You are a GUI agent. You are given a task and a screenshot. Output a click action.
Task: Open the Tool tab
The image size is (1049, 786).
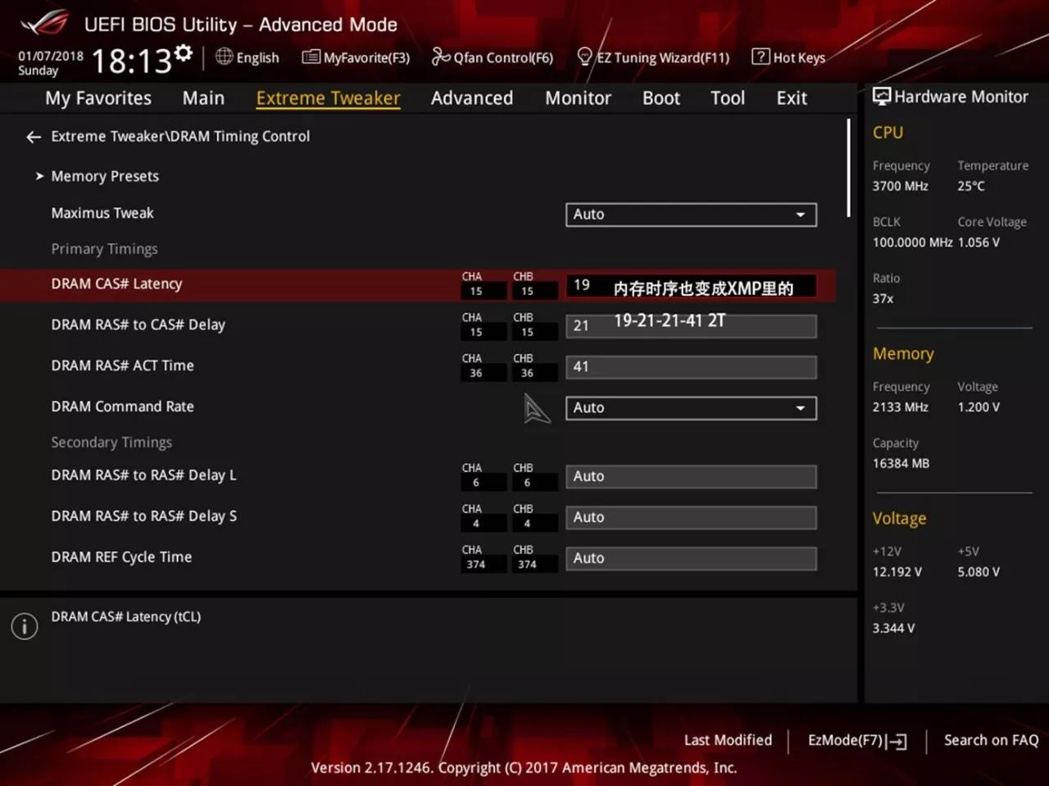click(x=728, y=98)
